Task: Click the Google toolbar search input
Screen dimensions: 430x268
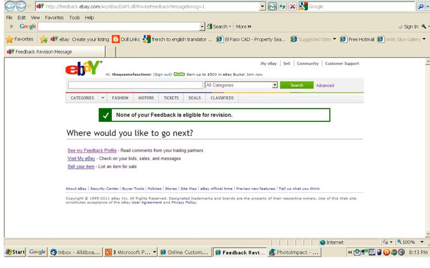Action: click(x=119, y=26)
